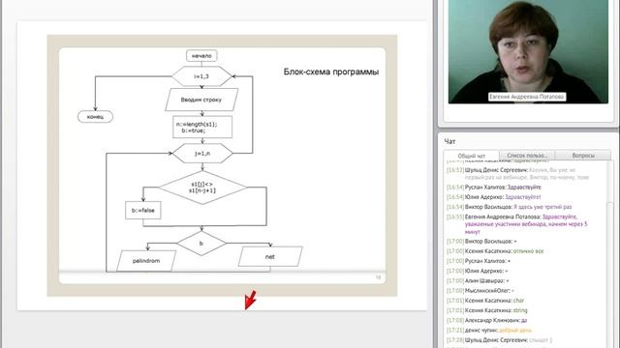Click Юлия Адерихо's Здравствуйте! message

pyautogui.click(x=494, y=197)
